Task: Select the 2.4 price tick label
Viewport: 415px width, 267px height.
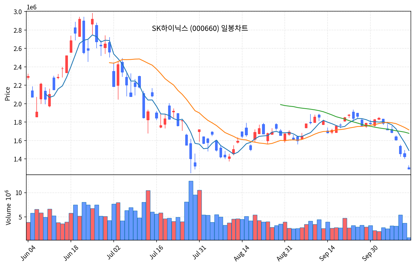Action: coord(18,67)
